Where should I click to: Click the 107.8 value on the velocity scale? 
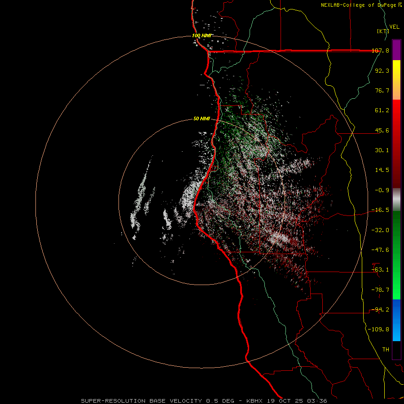pos(381,50)
